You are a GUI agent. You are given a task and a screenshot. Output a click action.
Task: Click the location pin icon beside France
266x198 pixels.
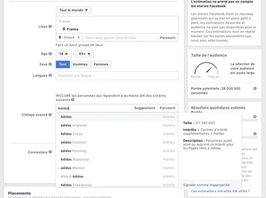click(x=64, y=29)
